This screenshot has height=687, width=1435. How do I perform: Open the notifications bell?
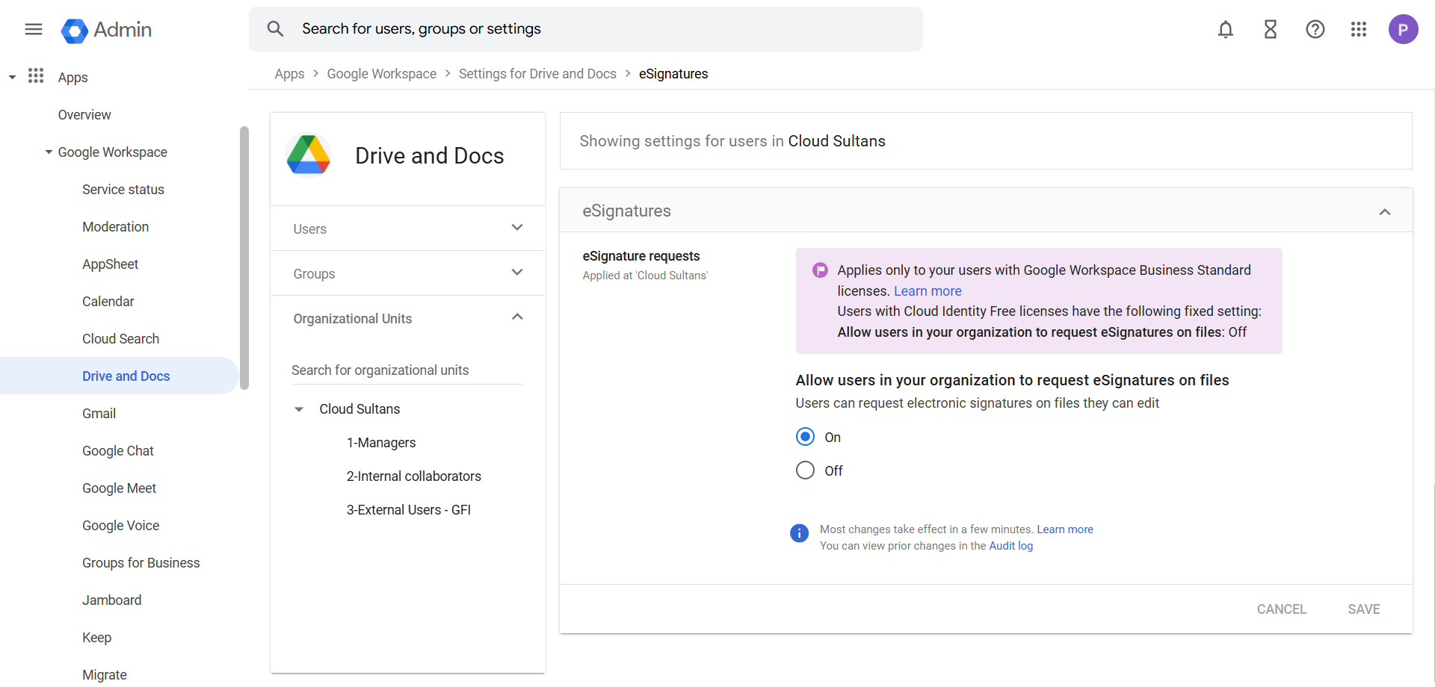1226,29
